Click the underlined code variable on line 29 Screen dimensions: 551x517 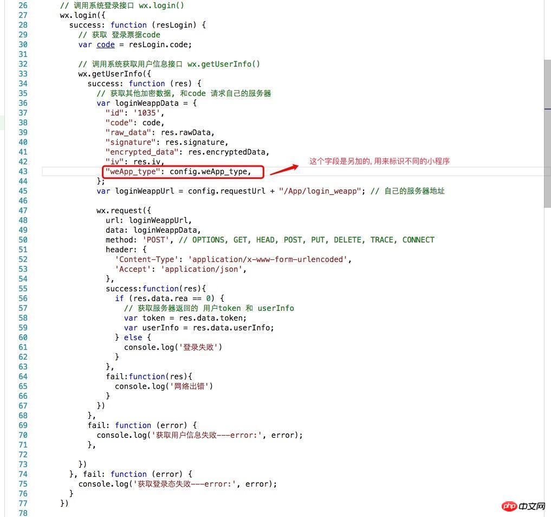pyautogui.click(x=105, y=44)
